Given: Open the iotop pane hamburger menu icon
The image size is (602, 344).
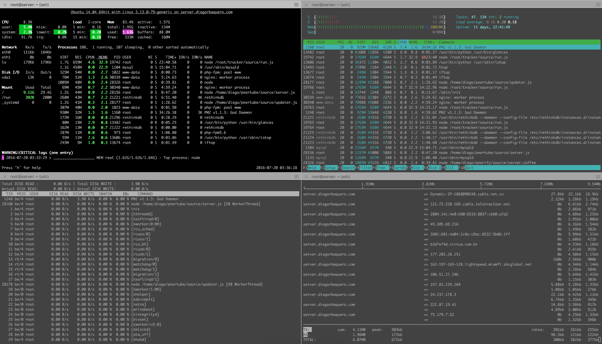Looking at the screenshot, I should click(296, 176).
